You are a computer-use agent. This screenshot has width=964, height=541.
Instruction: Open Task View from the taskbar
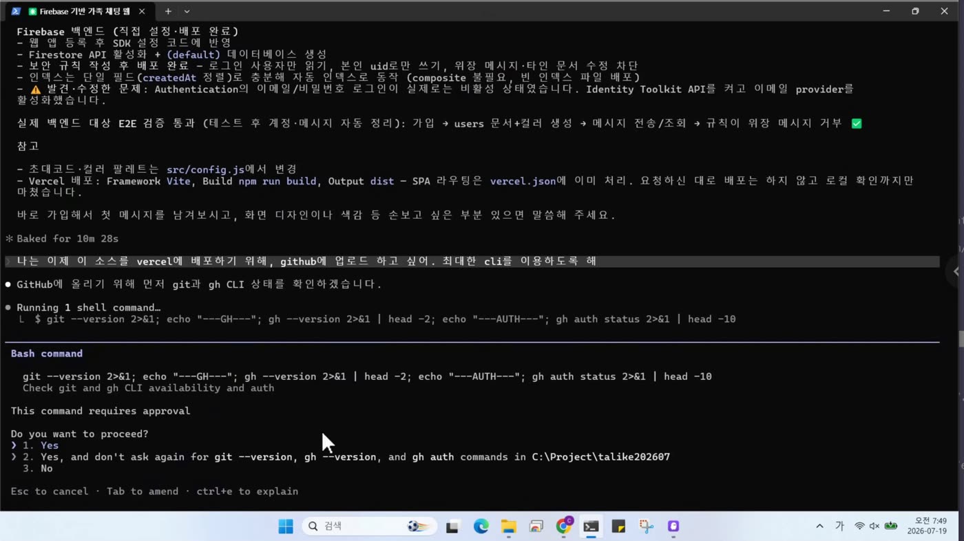click(452, 527)
